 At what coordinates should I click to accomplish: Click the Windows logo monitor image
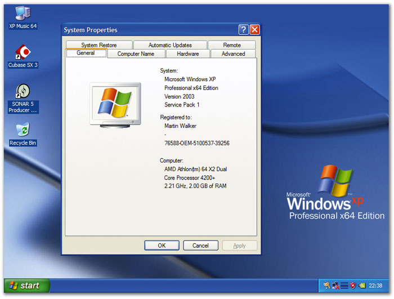(115, 106)
